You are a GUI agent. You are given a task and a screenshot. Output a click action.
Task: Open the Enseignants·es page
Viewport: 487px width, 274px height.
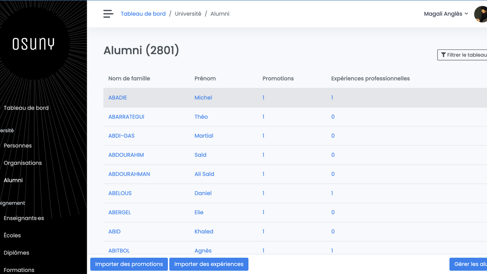[x=24, y=218]
